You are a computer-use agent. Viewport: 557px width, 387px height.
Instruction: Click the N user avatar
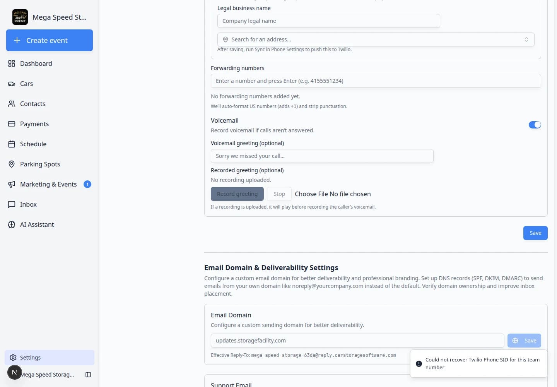pos(15,372)
